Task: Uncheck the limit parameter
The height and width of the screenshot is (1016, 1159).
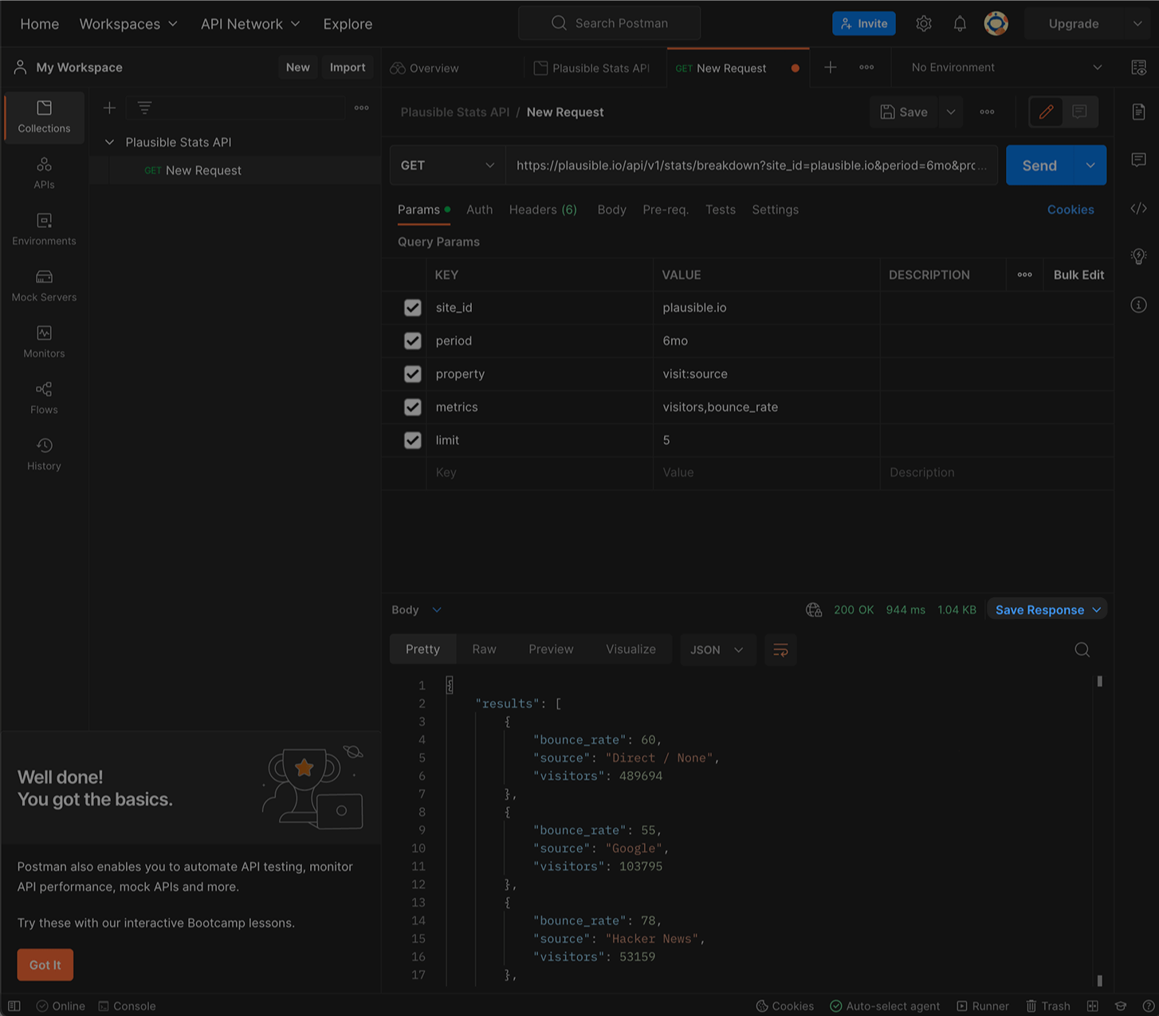Action: pyautogui.click(x=412, y=440)
